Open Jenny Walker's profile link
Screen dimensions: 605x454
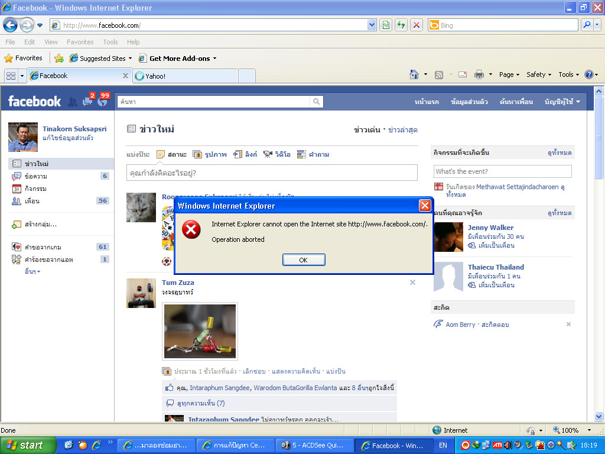click(490, 228)
